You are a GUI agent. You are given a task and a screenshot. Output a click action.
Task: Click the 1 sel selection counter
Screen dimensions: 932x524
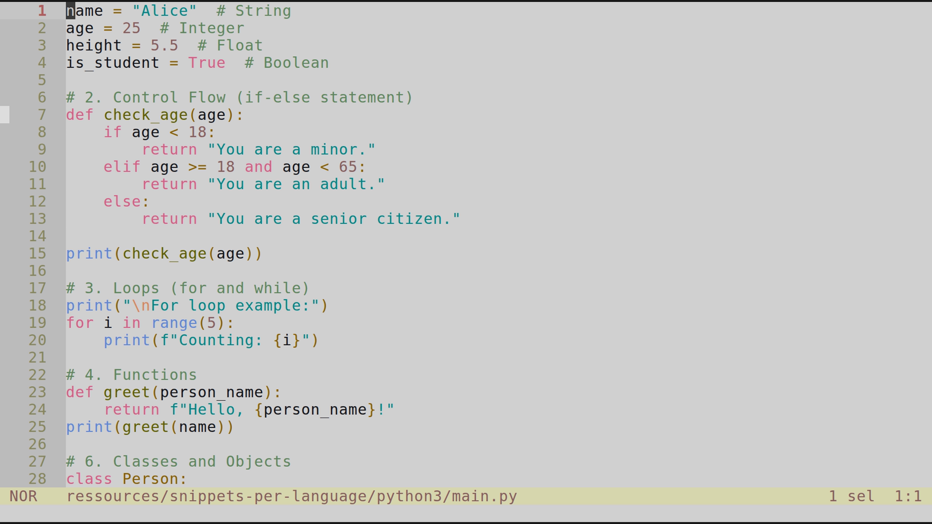851,496
